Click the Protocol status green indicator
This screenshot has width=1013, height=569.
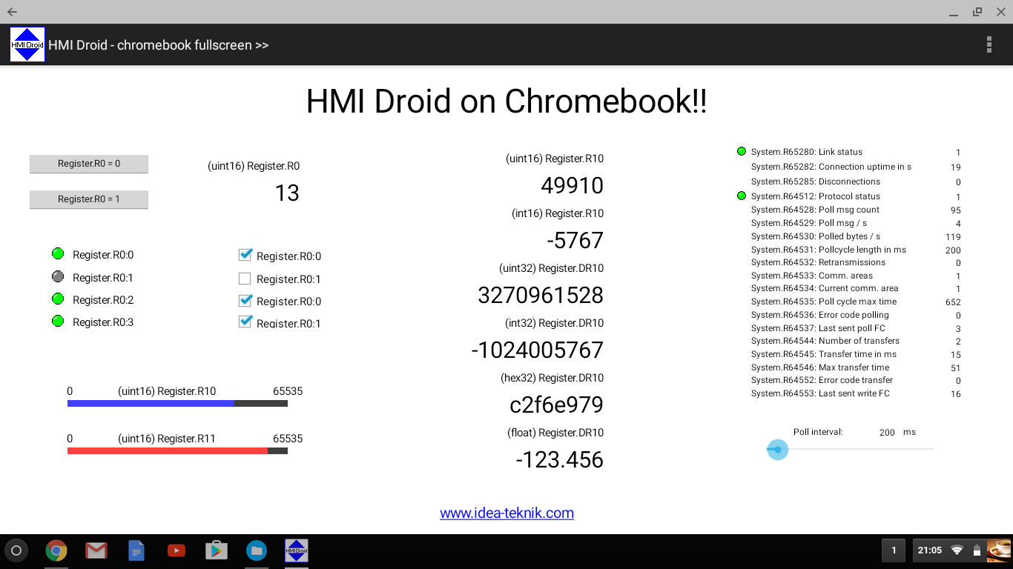(x=742, y=196)
